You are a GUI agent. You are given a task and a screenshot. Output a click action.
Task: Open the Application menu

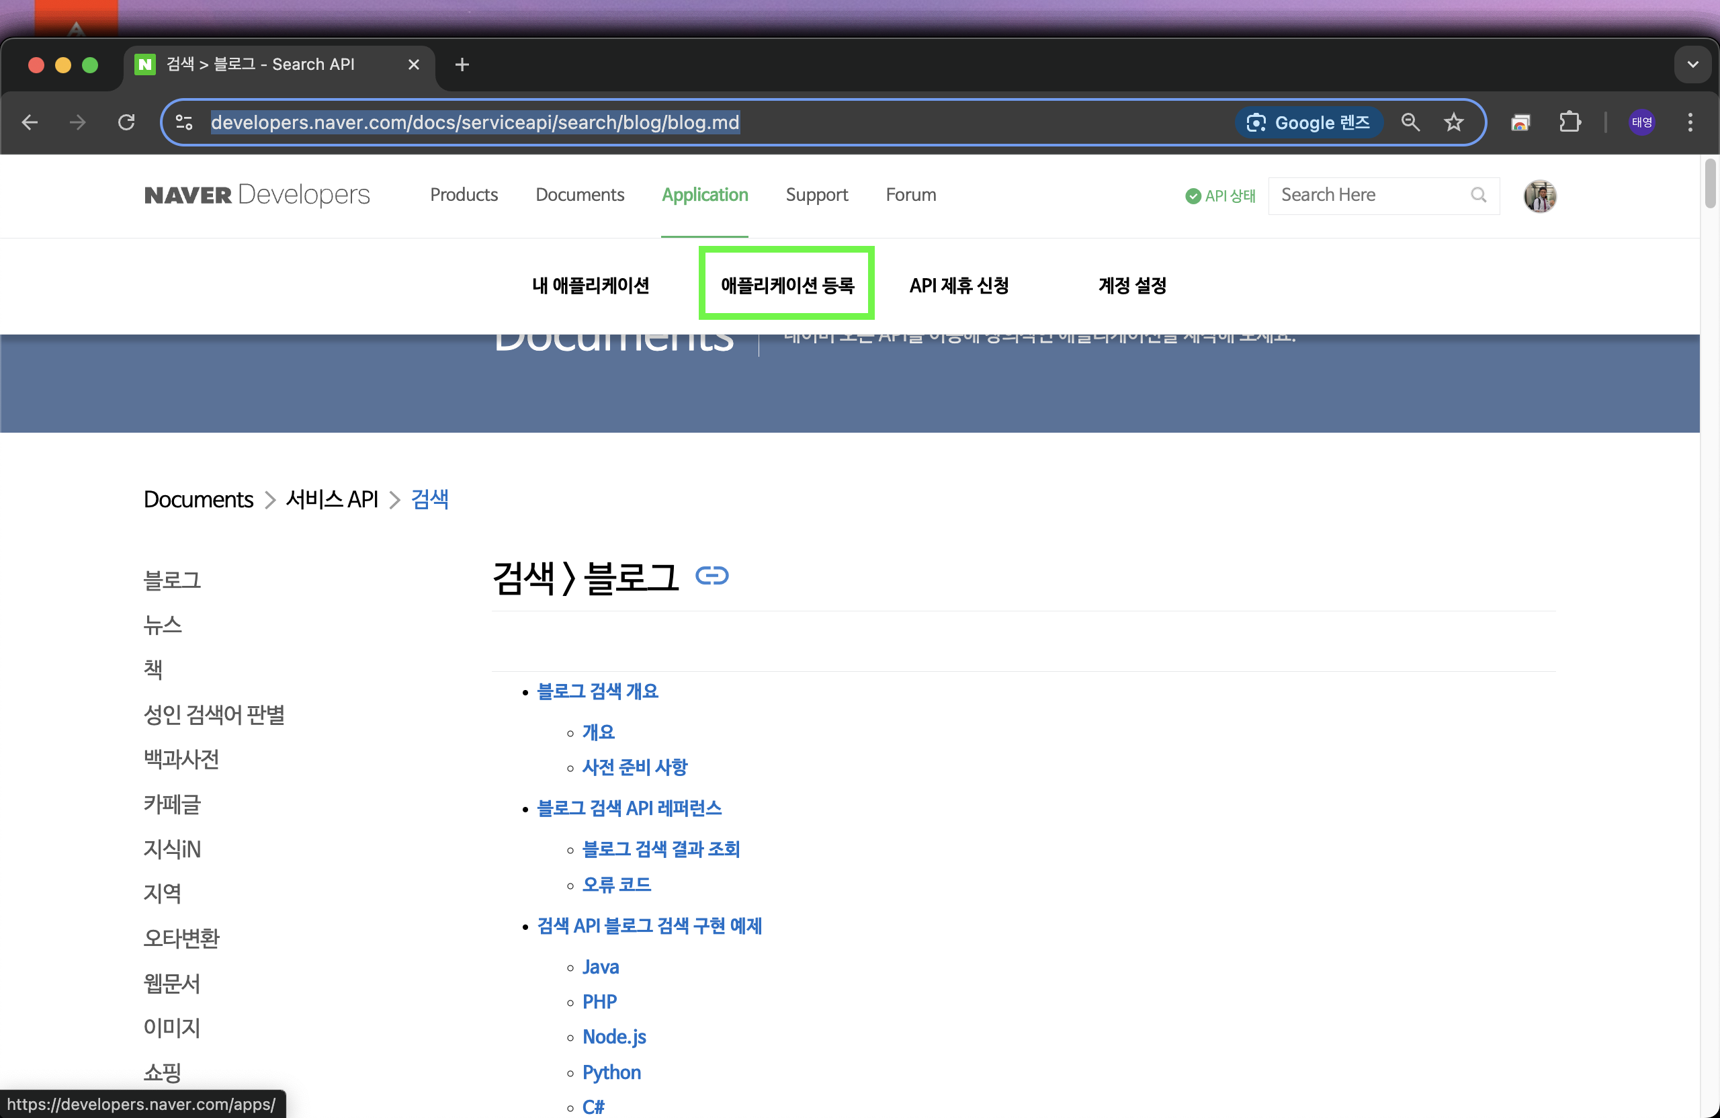pos(705,195)
